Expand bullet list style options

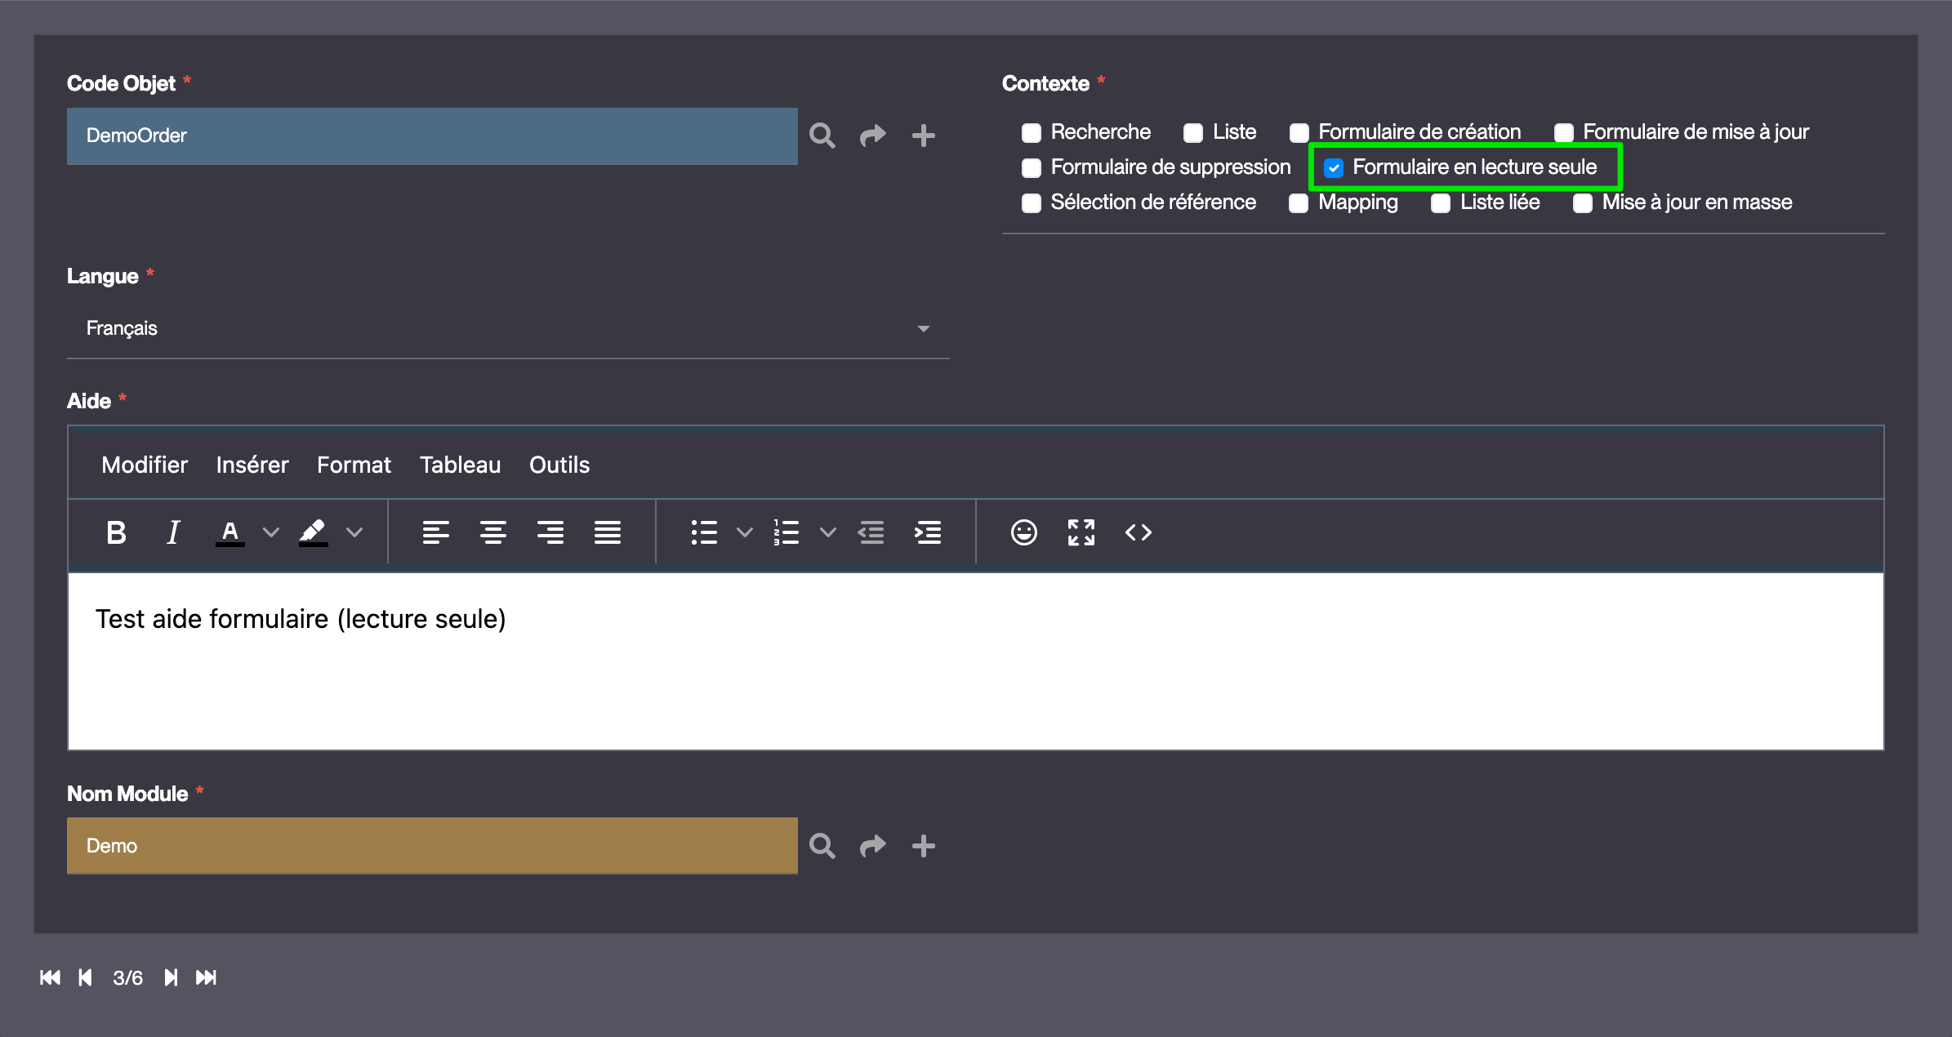pyautogui.click(x=744, y=532)
